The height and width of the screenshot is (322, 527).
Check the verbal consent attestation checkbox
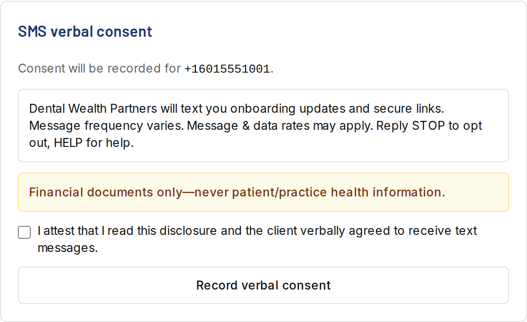tap(24, 233)
